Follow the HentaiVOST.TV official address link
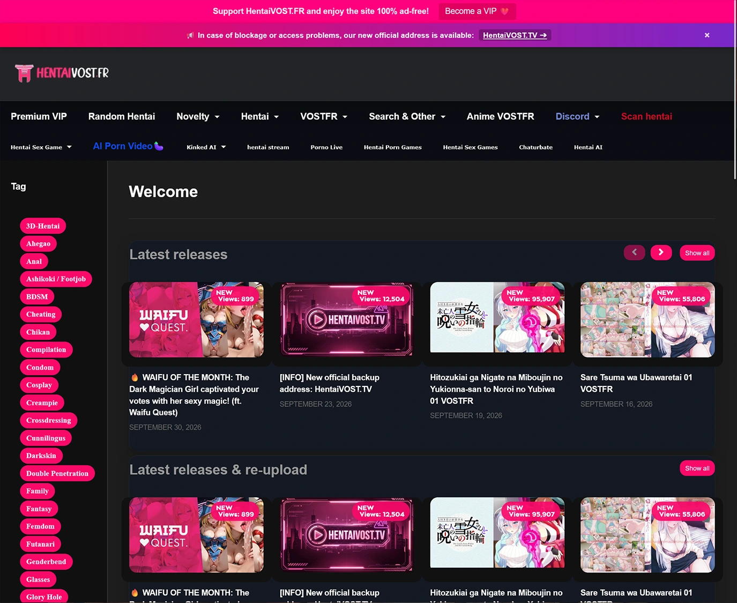 pyautogui.click(x=515, y=35)
